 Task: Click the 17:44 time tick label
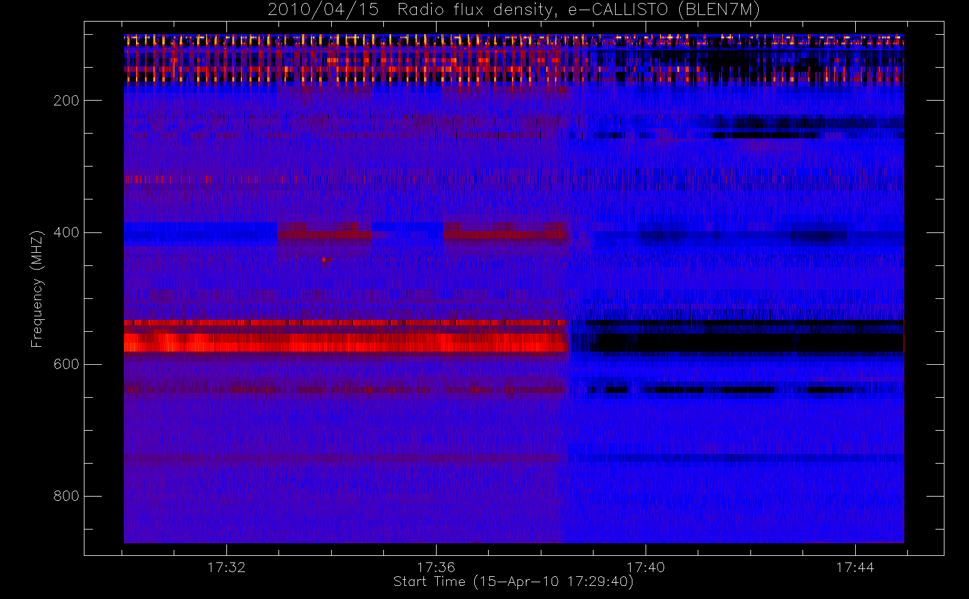pyautogui.click(x=855, y=567)
